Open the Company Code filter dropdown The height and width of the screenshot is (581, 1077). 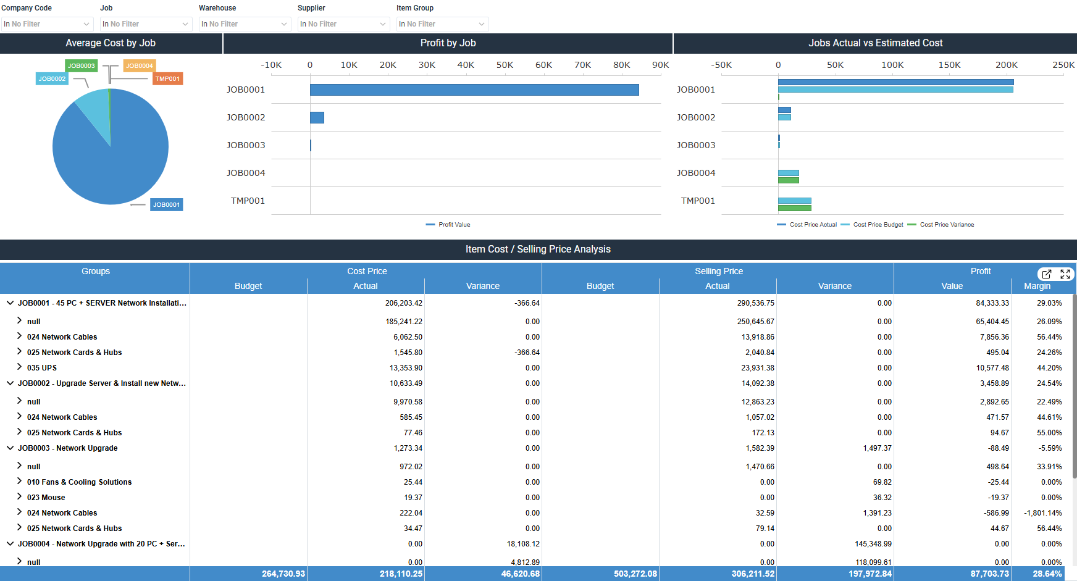tap(46, 24)
